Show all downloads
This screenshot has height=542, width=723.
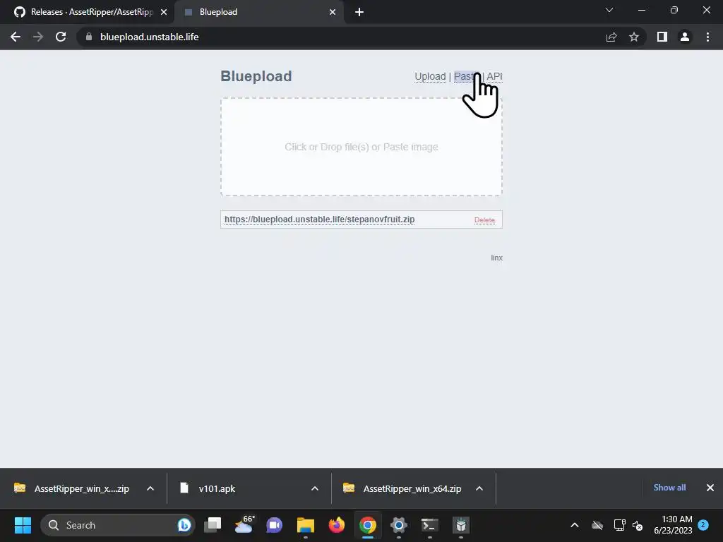(669, 488)
